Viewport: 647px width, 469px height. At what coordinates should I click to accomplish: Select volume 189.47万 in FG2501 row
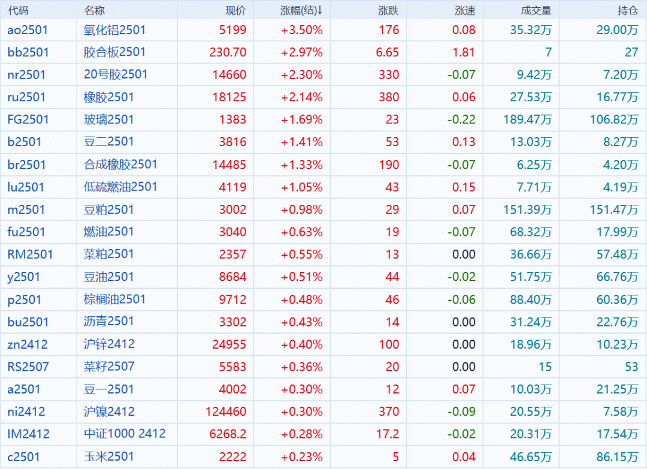point(527,120)
